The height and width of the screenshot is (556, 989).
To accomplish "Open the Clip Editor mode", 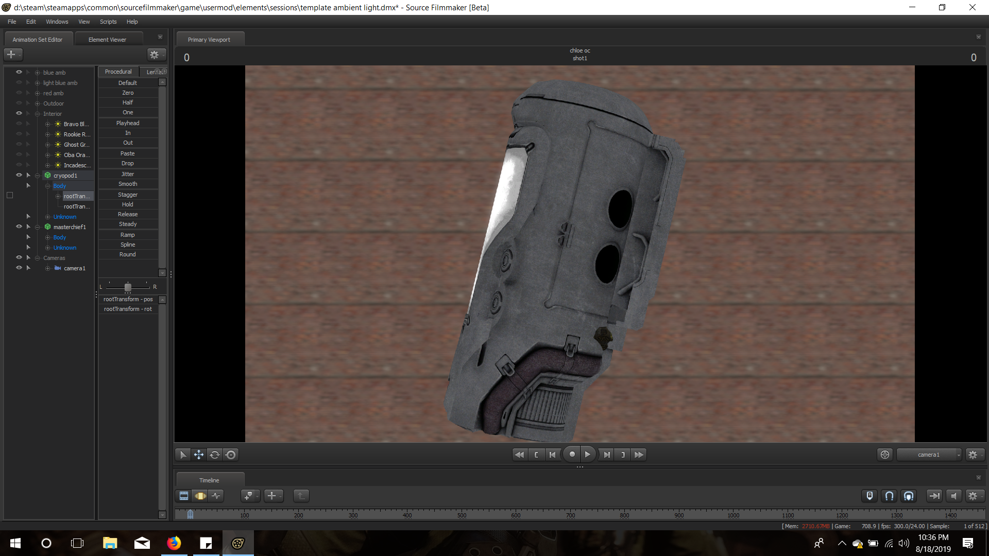I will click(184, 496).
